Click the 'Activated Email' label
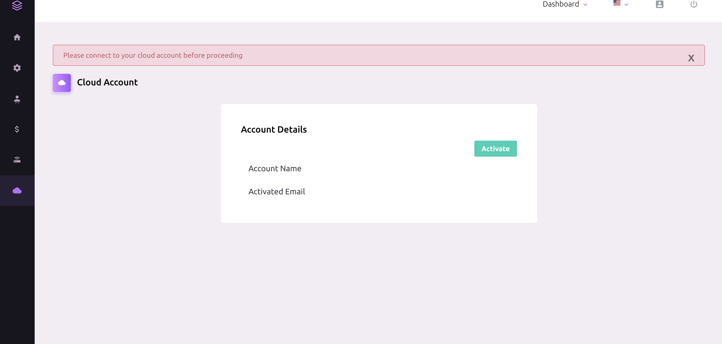Image resolution: width=722 pixels, height=344 pixels. point(277,192)
